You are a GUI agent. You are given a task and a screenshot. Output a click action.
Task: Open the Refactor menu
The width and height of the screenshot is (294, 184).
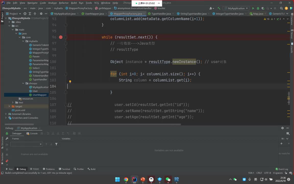pos(64,3)
